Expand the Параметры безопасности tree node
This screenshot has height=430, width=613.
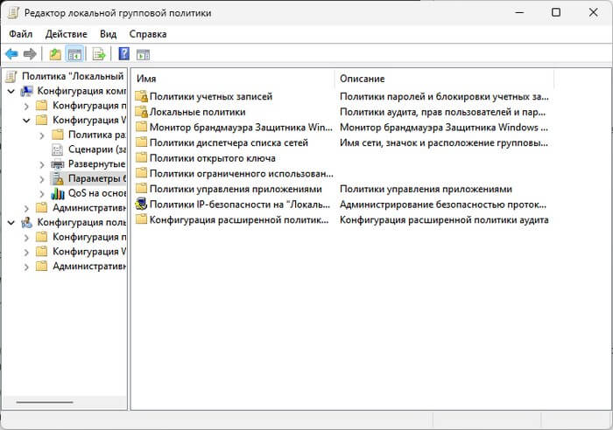(x=43, y=178)
